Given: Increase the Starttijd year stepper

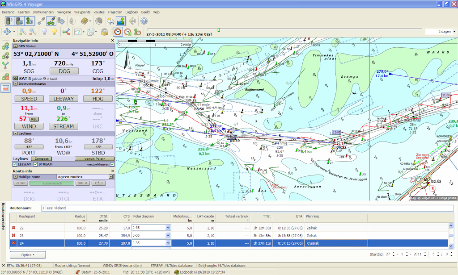Looking at the screenshot, I should [425, 253].
